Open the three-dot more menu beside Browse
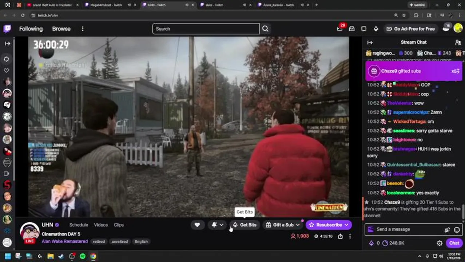The height and width of the screenshot is (262, 465). coord(83,29)
